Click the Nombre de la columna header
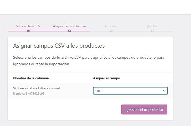Screen dimensions: 191x126 pos(31,78)
